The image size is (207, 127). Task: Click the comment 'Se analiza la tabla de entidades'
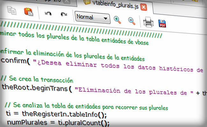[x=57, y=106]
